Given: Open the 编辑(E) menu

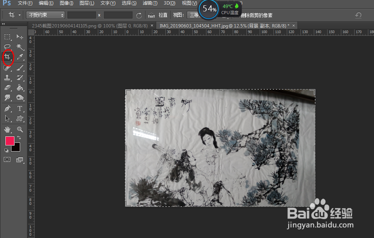Looking at the screenshot, I should point(46,3).
